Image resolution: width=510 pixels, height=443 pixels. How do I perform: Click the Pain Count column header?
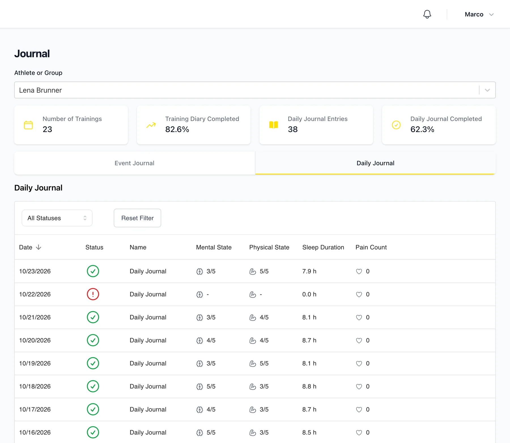[x=371, y=247]
